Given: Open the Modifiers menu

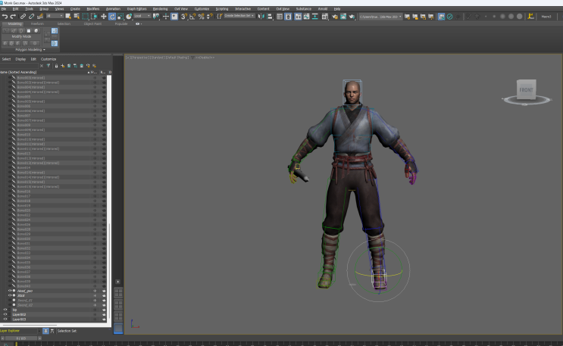Looking at the screenshot, I should tap(93, 8).
